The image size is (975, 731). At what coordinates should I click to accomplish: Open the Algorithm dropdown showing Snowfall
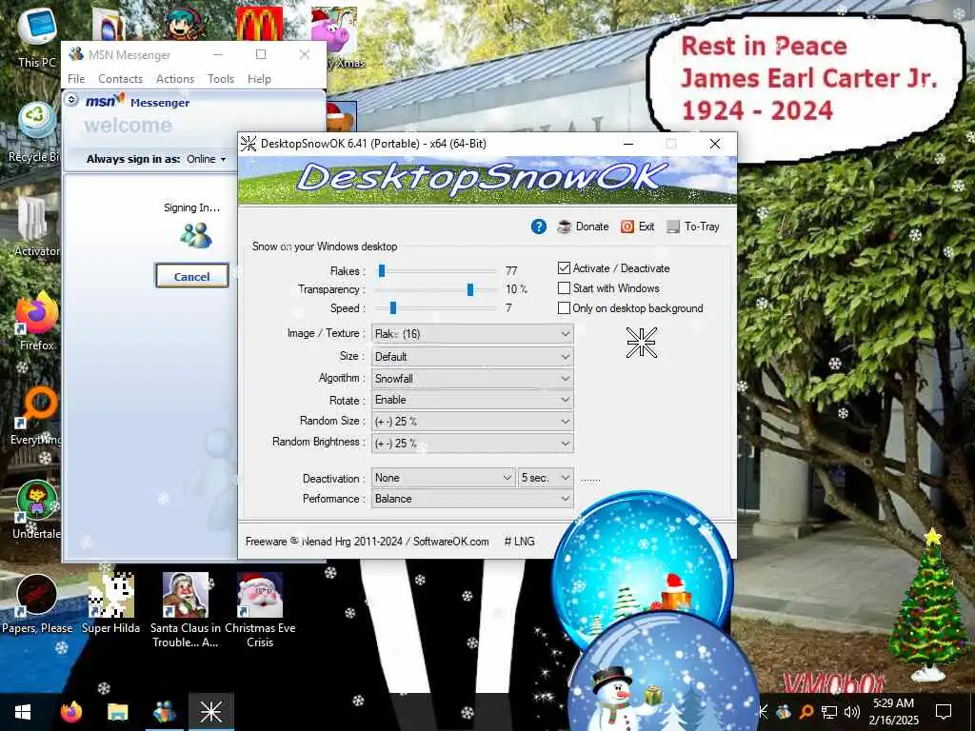[x=472, y=379]
